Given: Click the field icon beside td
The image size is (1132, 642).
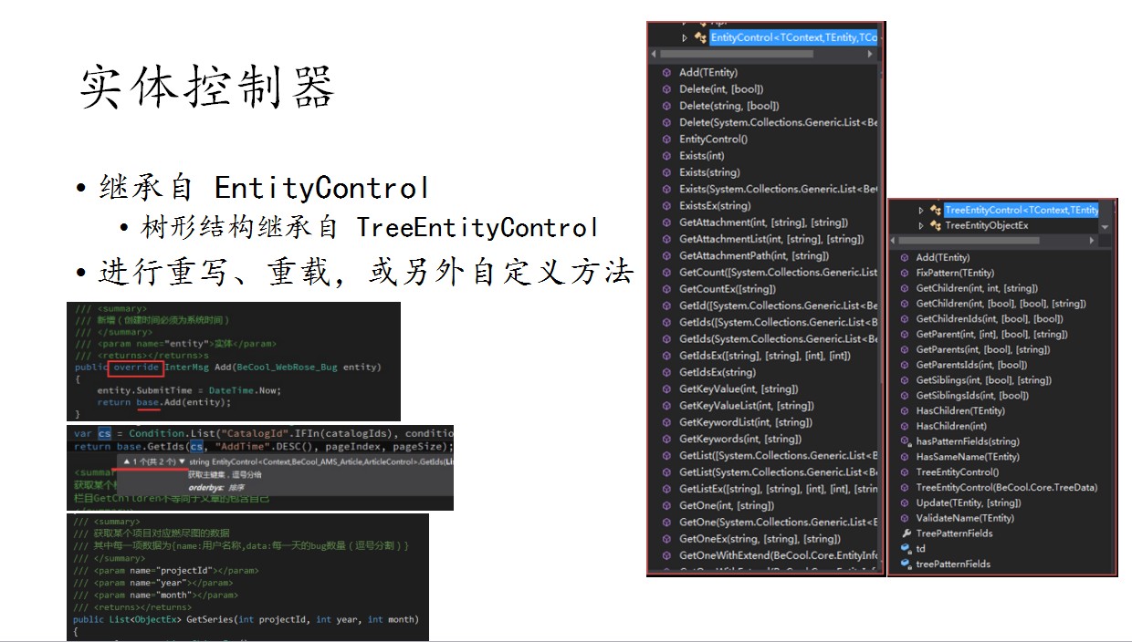Looking at the screenshot, I should (906, 549).
